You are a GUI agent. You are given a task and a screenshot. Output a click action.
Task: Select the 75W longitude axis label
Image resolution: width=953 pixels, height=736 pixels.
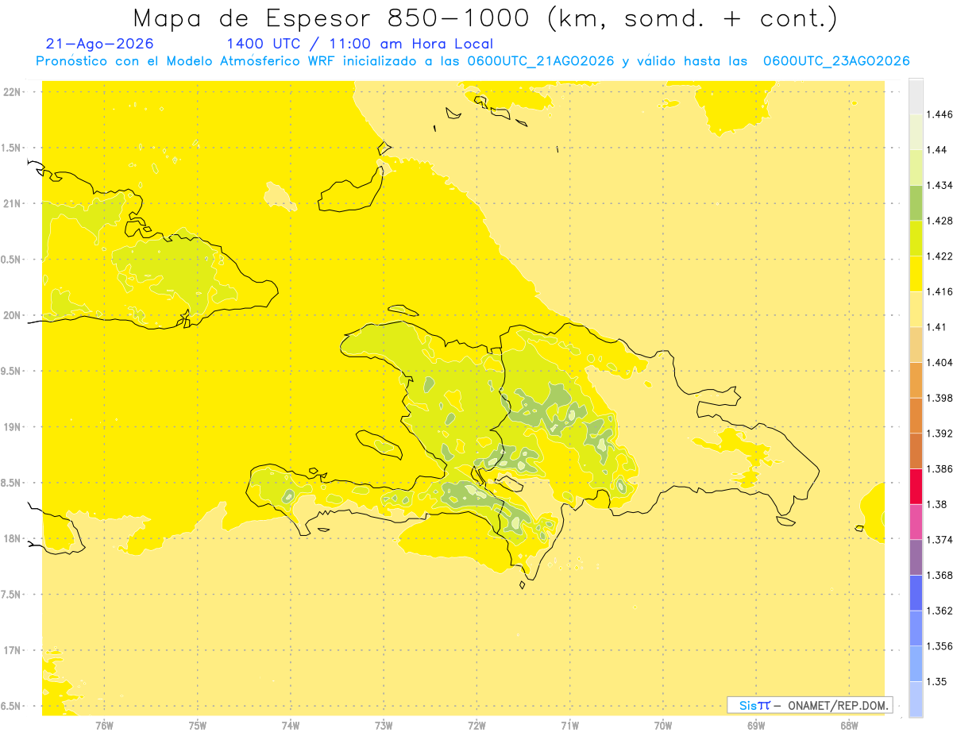pyautogui.click(x=198, y=726)
